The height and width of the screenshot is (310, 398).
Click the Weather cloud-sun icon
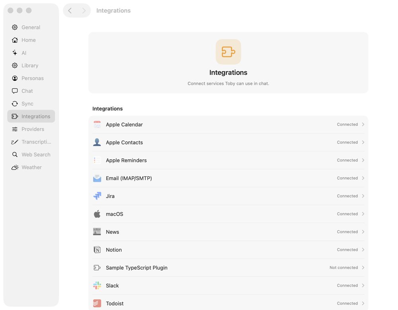click(15, 167)
